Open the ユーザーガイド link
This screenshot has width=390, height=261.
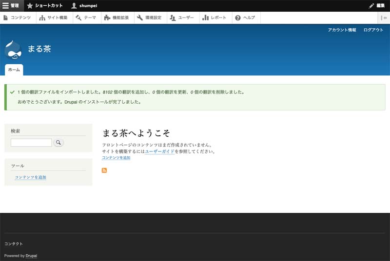(x=160, y=151)
